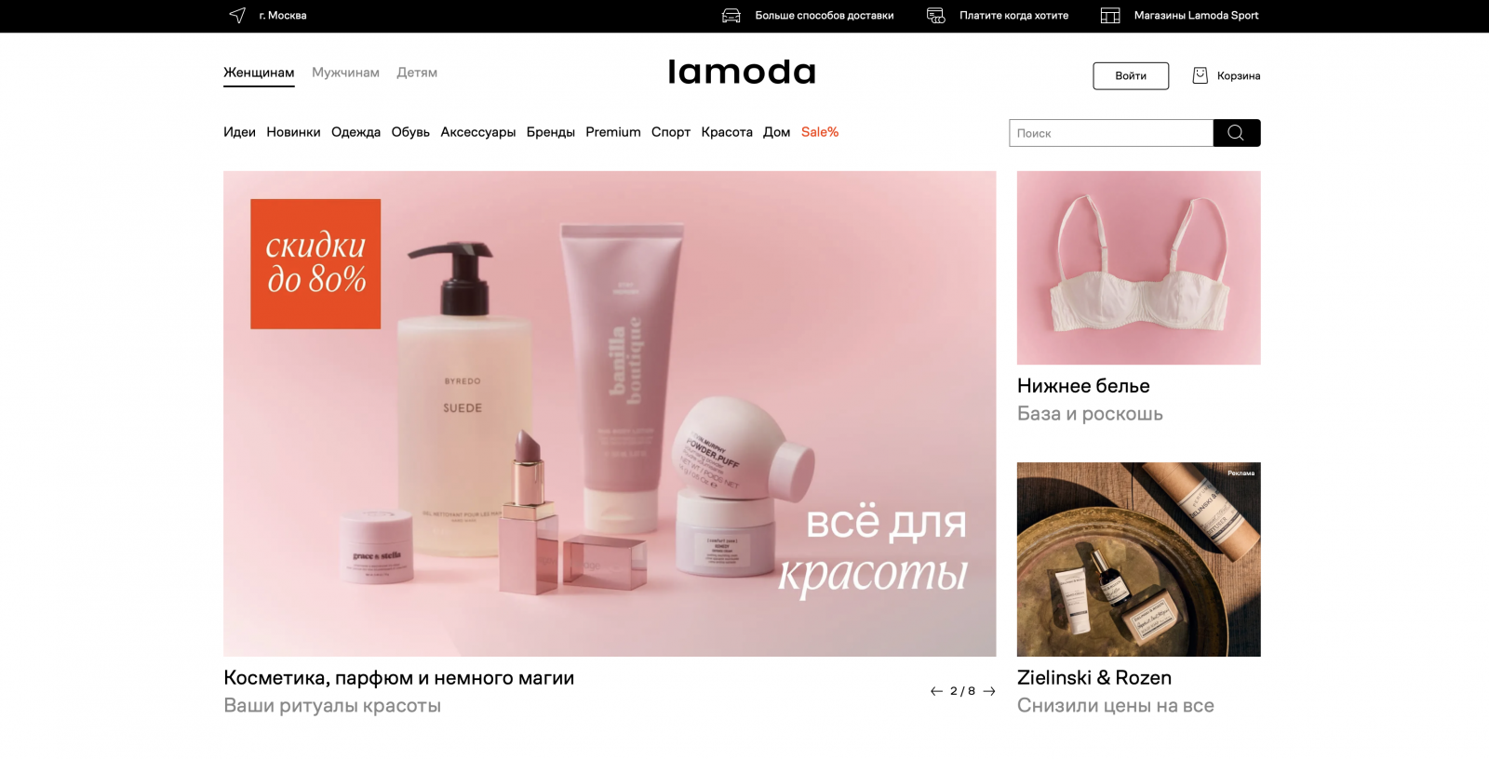The width and height of the screenshot is (1489, 759).
Task: Switch to the Мужчинам tab
Action: point(345,73)
